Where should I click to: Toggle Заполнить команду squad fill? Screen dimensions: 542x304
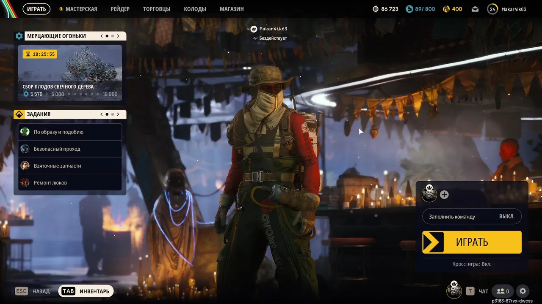[472, 216]
